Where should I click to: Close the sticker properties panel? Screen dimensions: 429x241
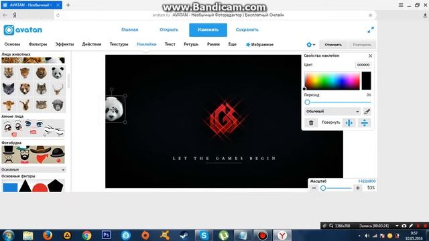[x=370, y=56]
